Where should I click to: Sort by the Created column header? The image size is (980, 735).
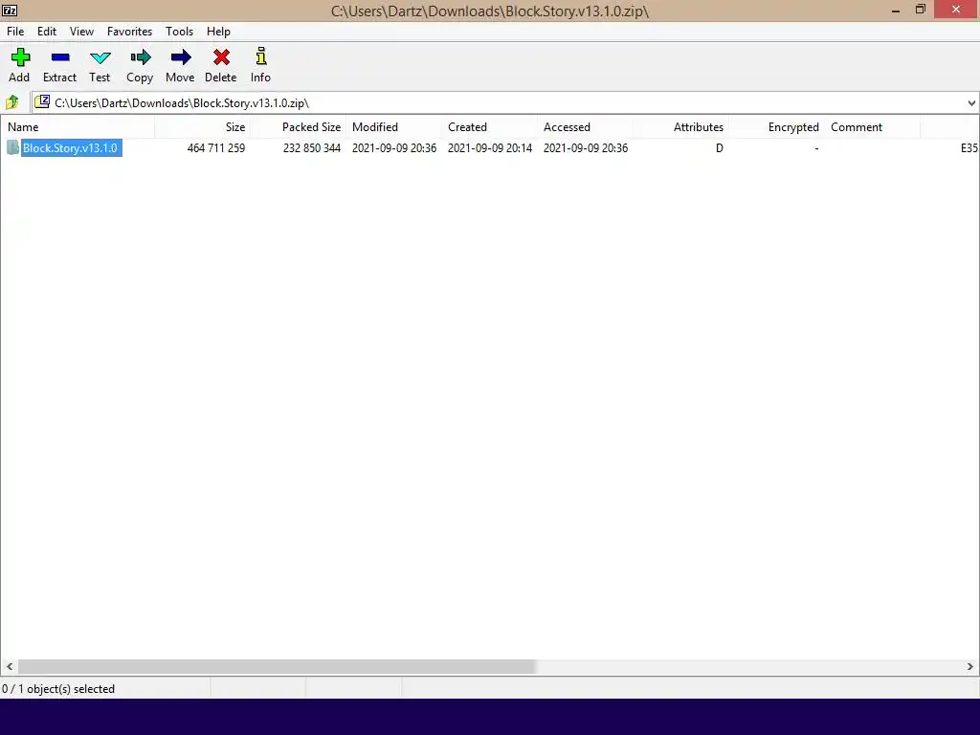tap(489, 127)
